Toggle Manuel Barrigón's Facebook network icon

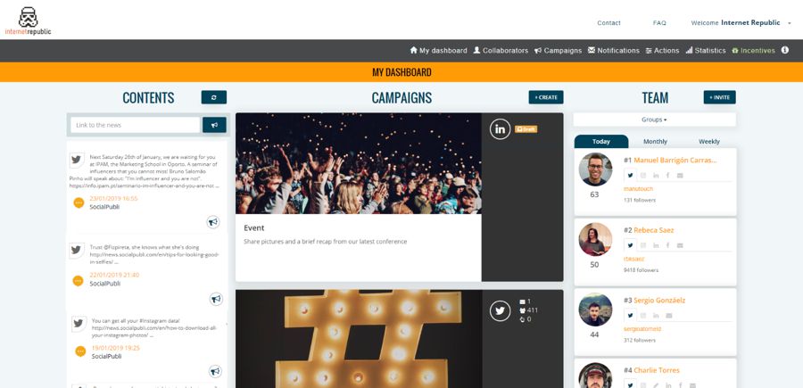pyautogui.click(x=667, y=176)
